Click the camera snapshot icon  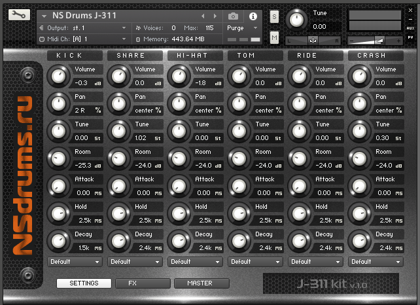coord(233,16)
